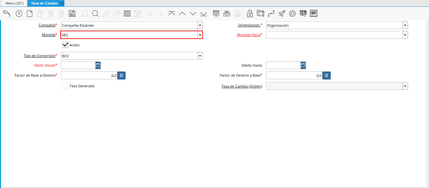
Task: Open Active Workflows node icon
Action: (x=271, y=14)
